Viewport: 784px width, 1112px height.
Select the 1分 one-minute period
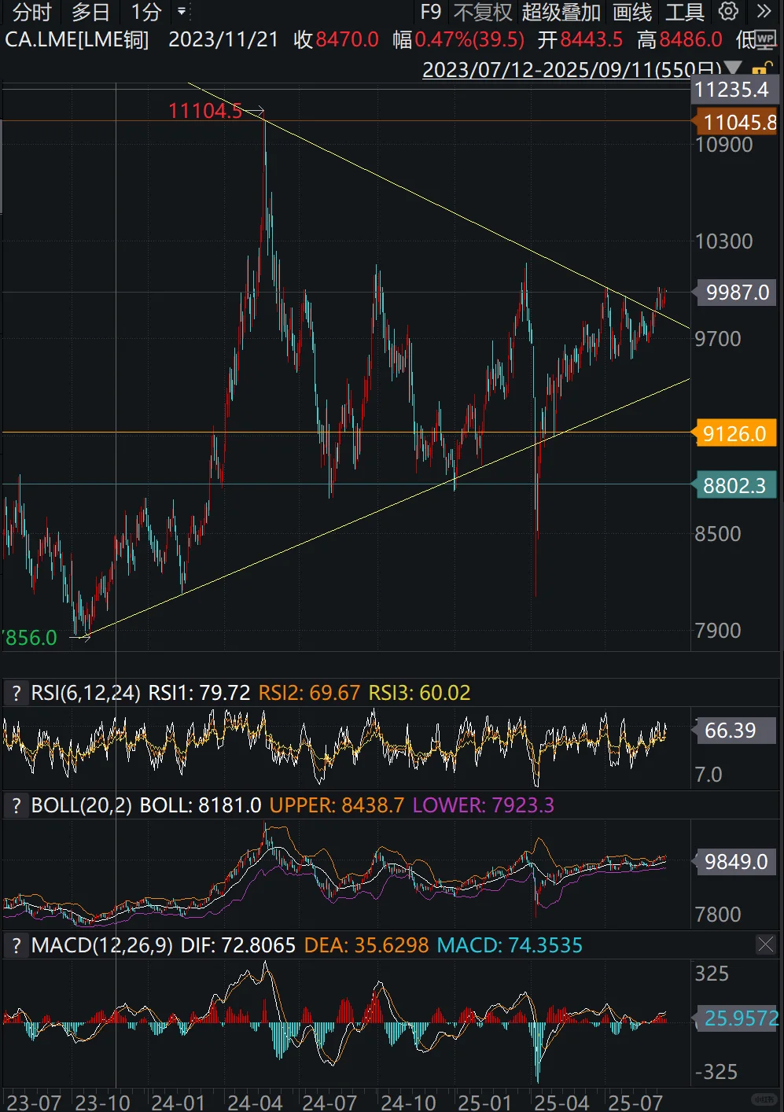[x=145, y=12]
